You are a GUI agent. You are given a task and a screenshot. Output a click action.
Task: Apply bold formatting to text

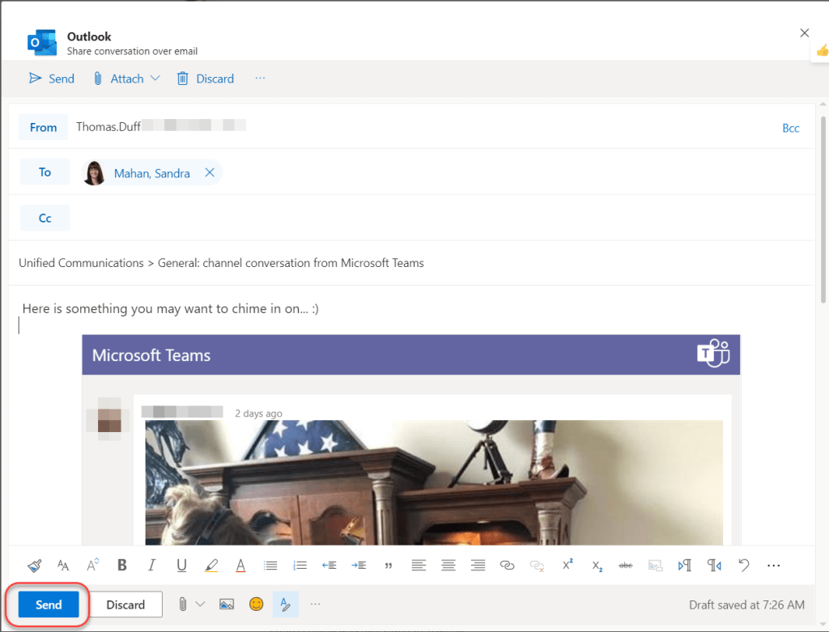pos(121,565)
